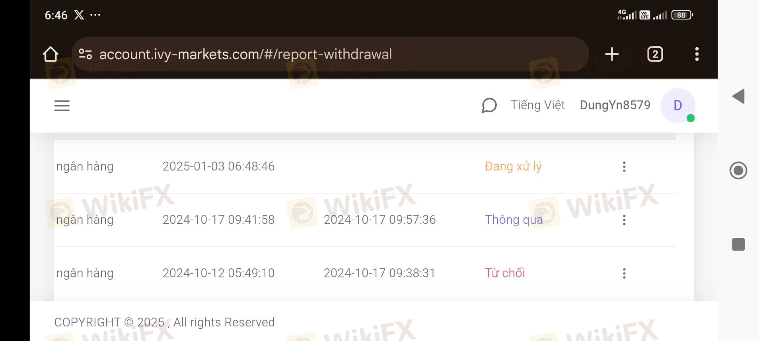Open options for the Từ chối row

[624, 273]
